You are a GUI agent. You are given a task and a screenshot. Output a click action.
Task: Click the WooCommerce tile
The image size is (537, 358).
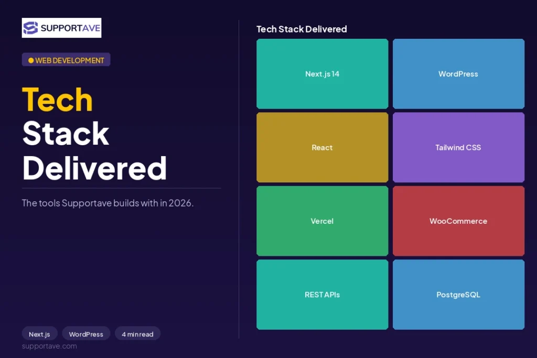[x=458, y=221]
